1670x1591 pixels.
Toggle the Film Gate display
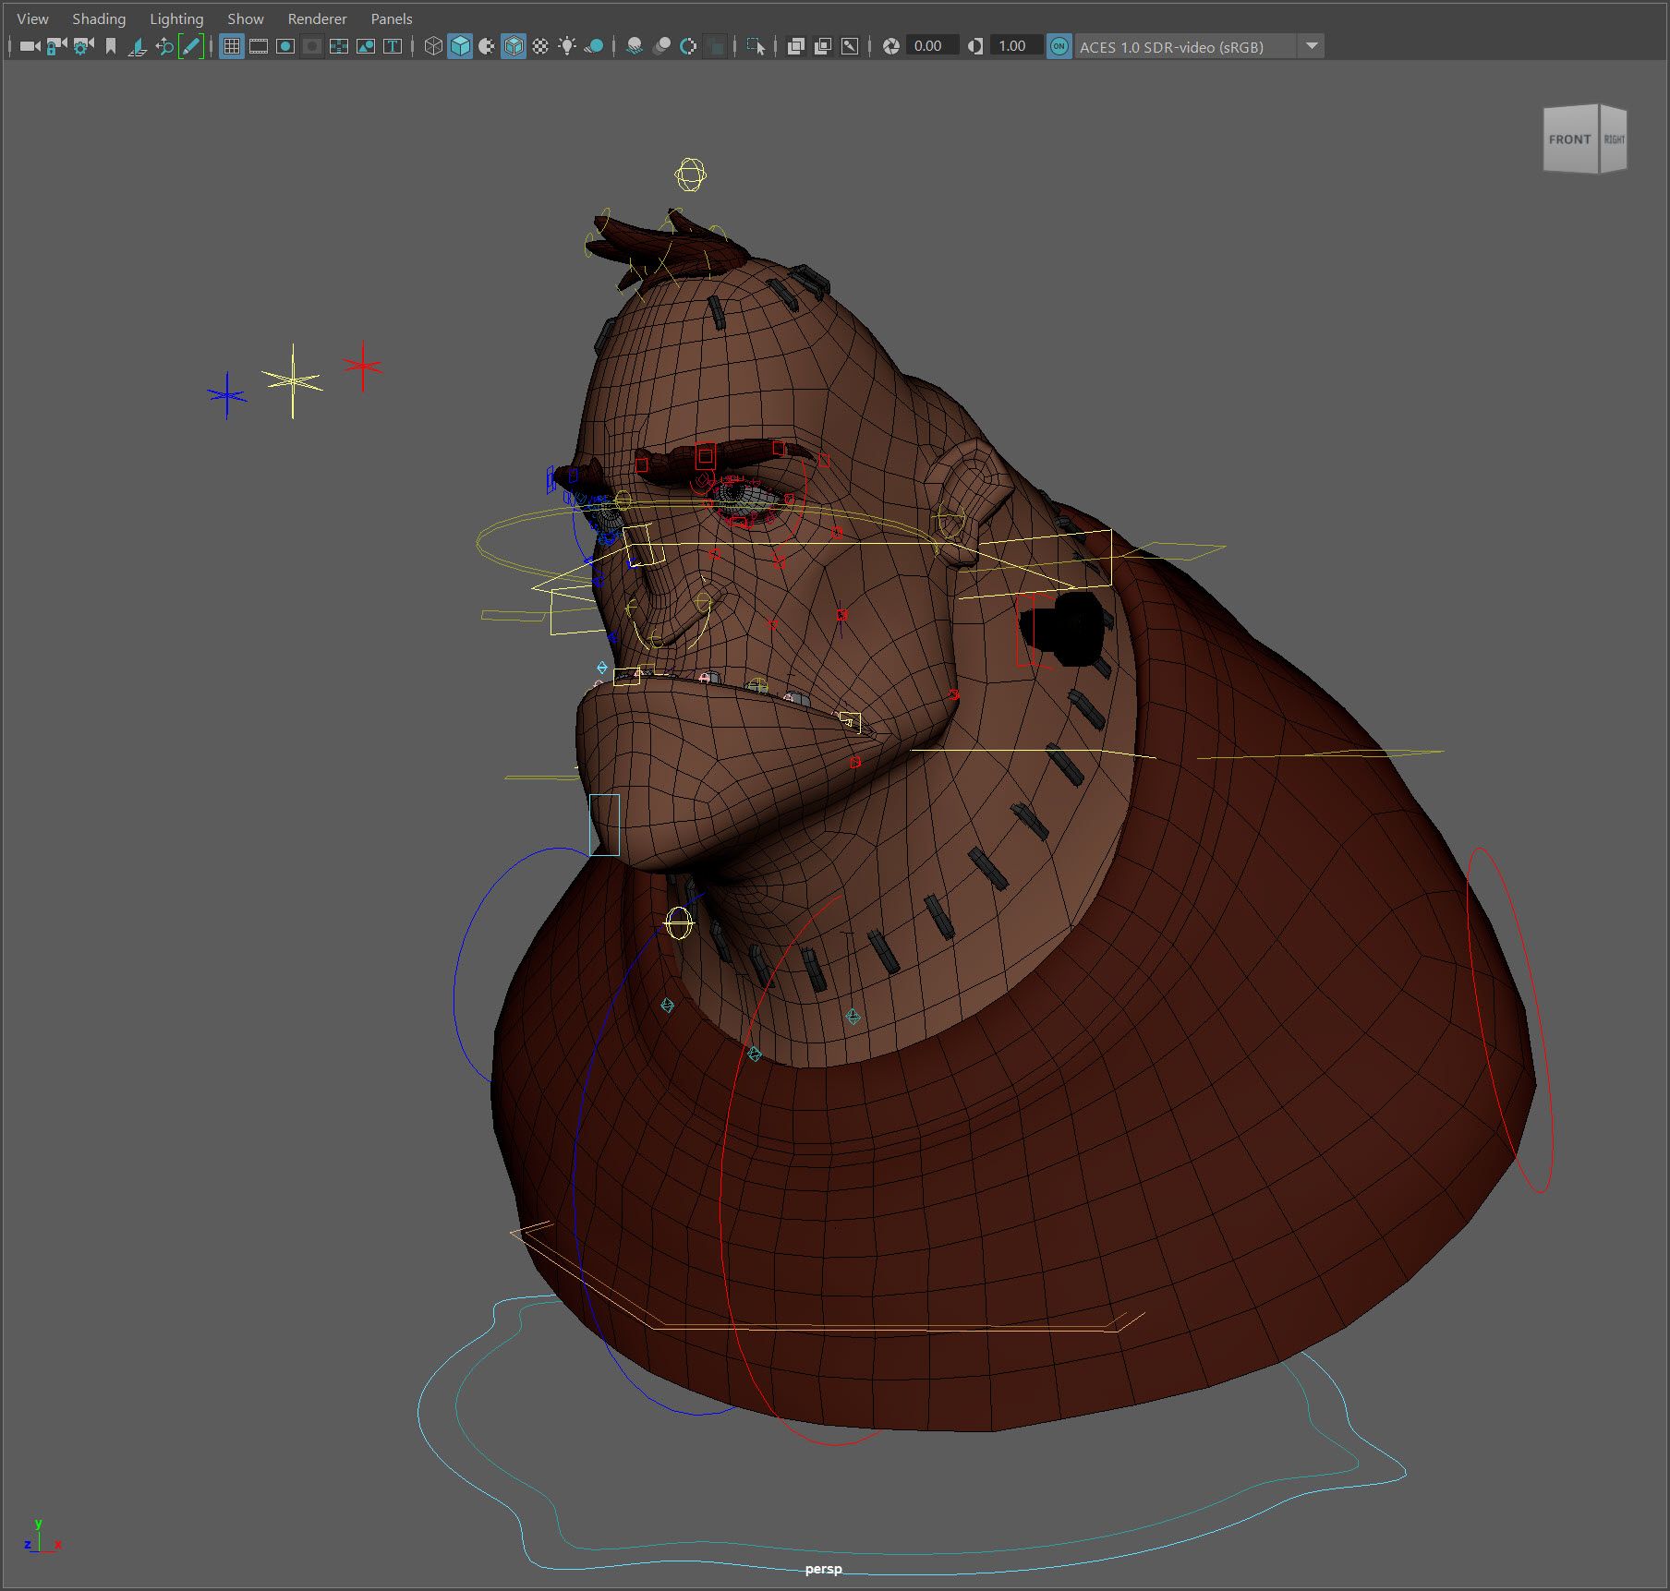pyautogui.click(x=259, y=46)
